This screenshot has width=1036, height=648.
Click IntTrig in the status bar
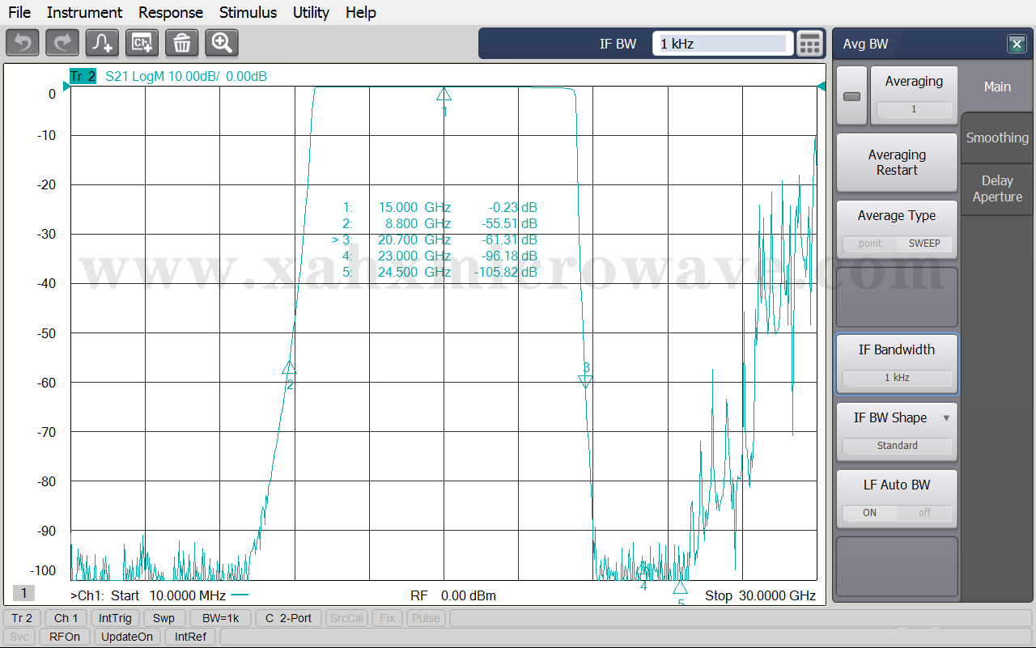pos(115,618)
